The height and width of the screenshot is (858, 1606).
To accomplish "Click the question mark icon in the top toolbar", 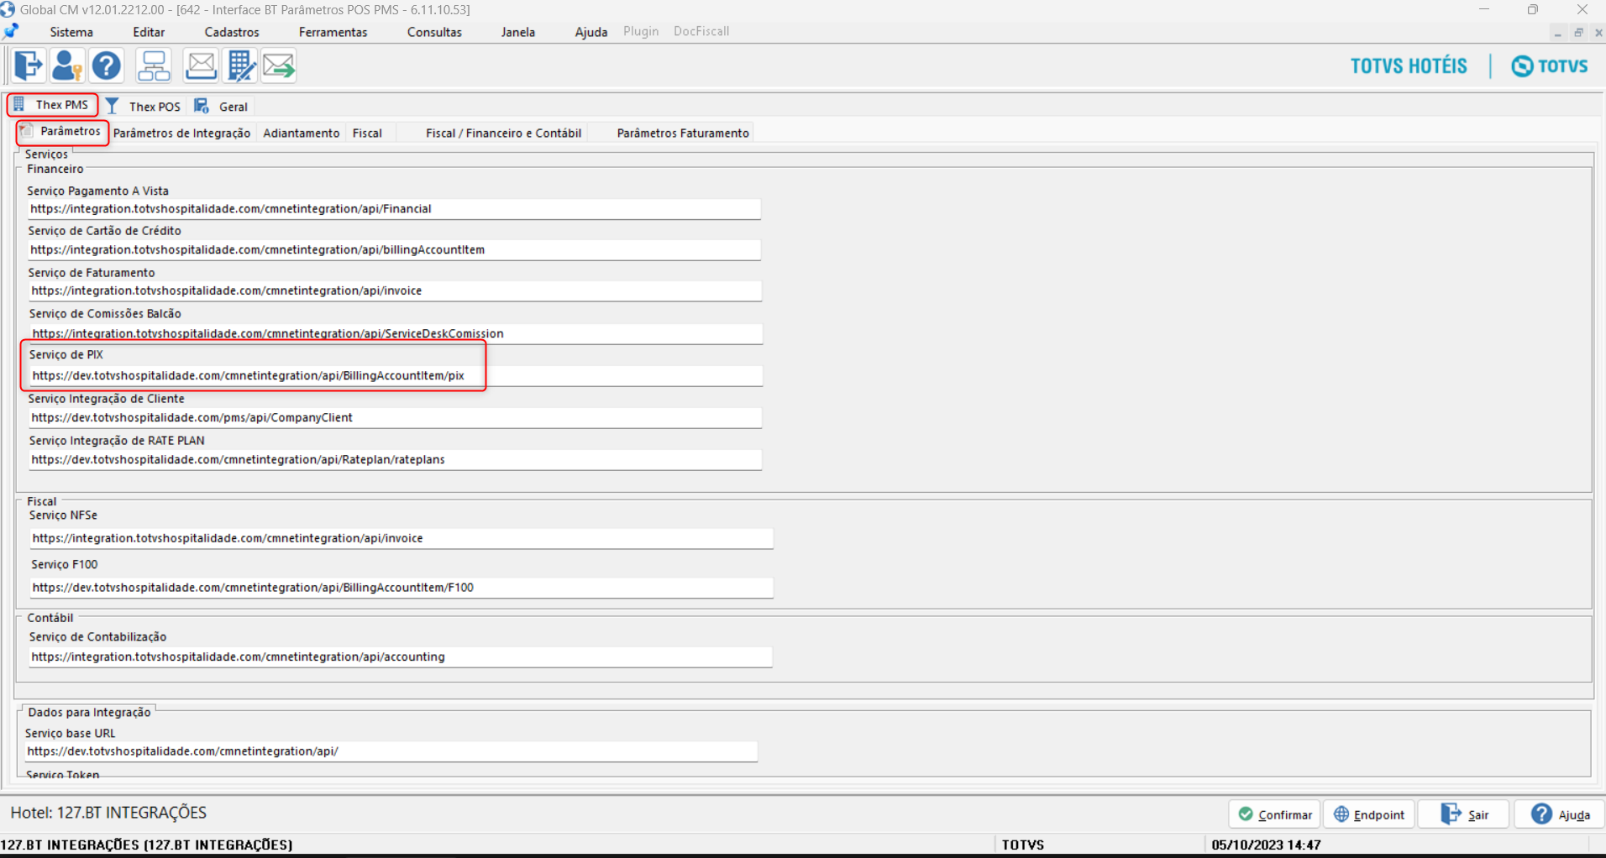I will [x=107, y=65].
